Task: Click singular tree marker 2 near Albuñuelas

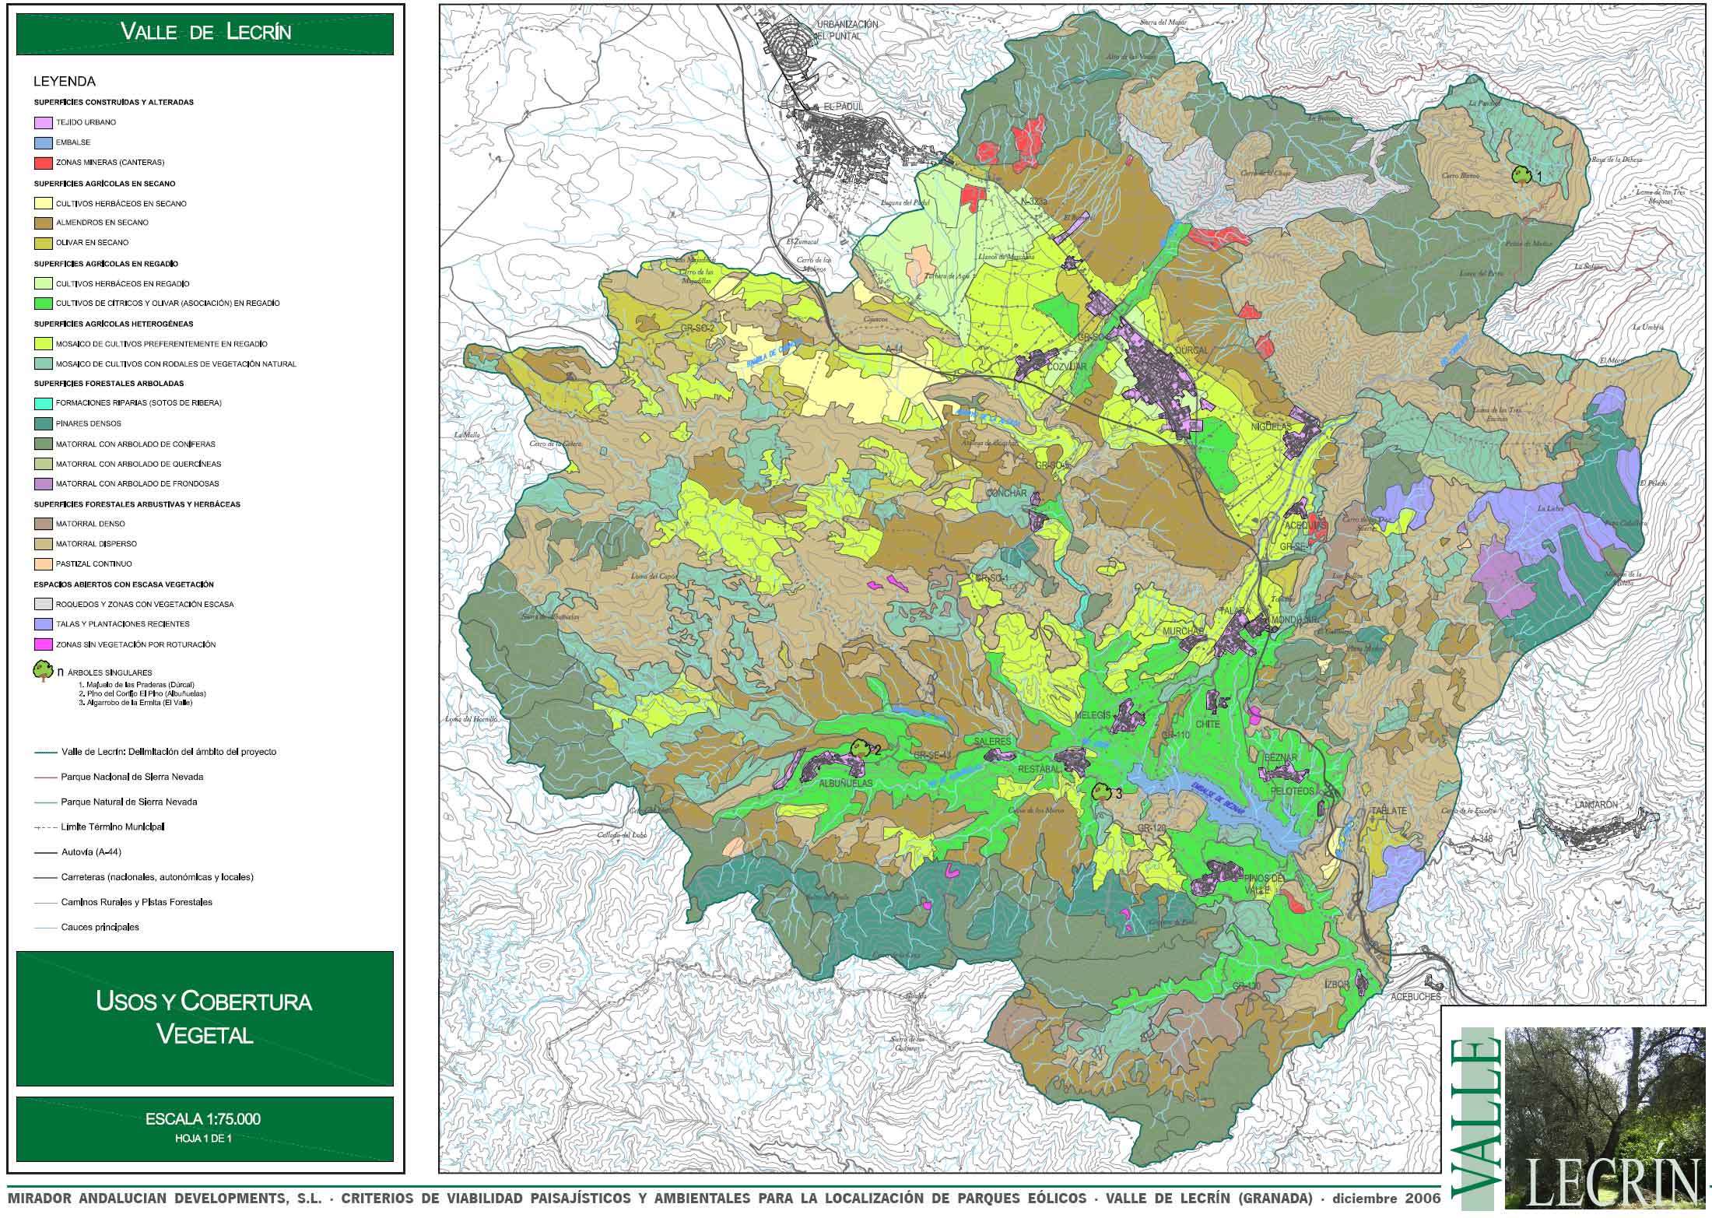Action: click(859, 748)
